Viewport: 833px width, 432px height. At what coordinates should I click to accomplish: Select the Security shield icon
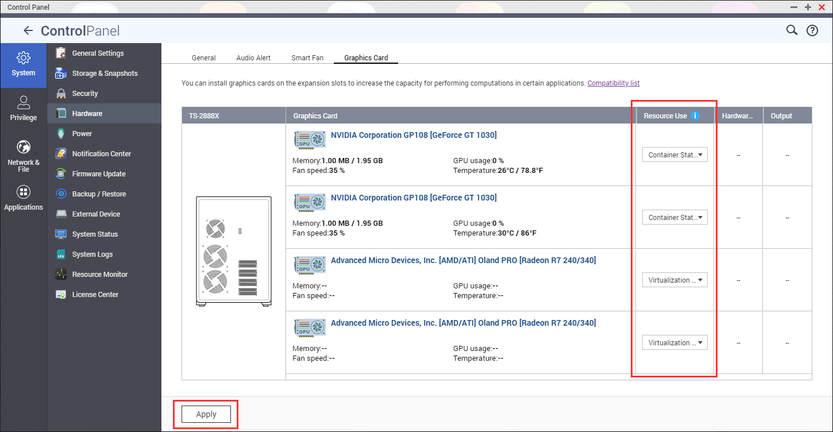(60, 93)
